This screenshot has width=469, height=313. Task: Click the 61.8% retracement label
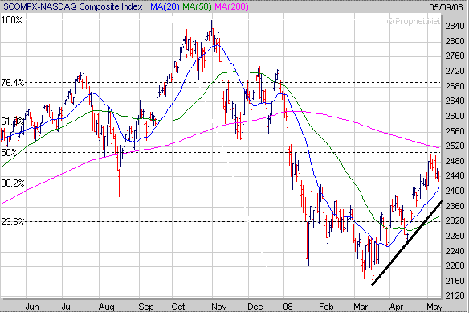tap(13, 121)
